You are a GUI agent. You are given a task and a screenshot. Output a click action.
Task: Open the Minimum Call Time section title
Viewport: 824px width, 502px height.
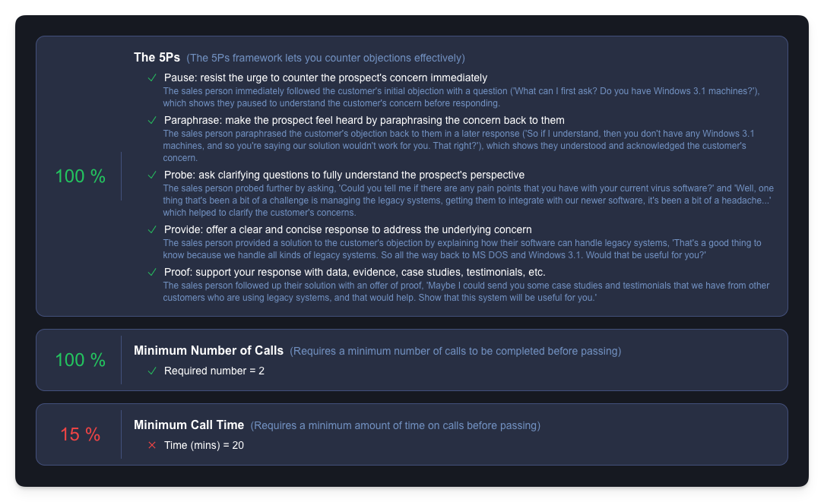pos(189,425)
